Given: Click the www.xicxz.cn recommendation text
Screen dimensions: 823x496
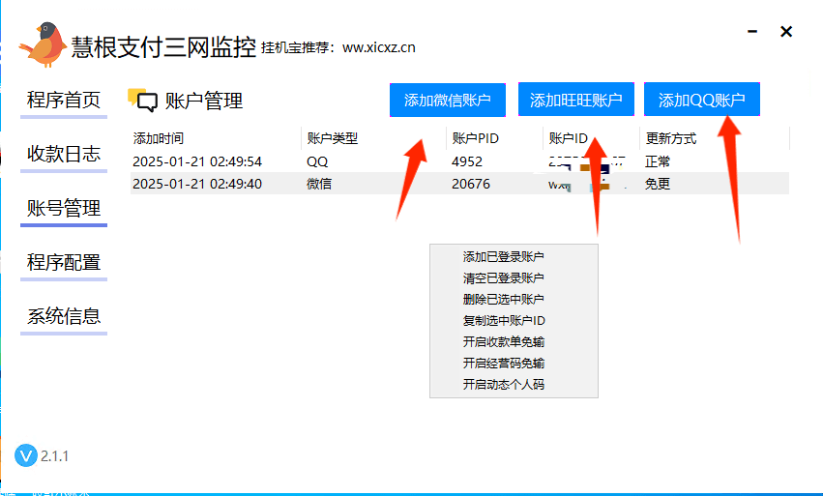Looking at the screenshot, I should click(x=378, y=47).
